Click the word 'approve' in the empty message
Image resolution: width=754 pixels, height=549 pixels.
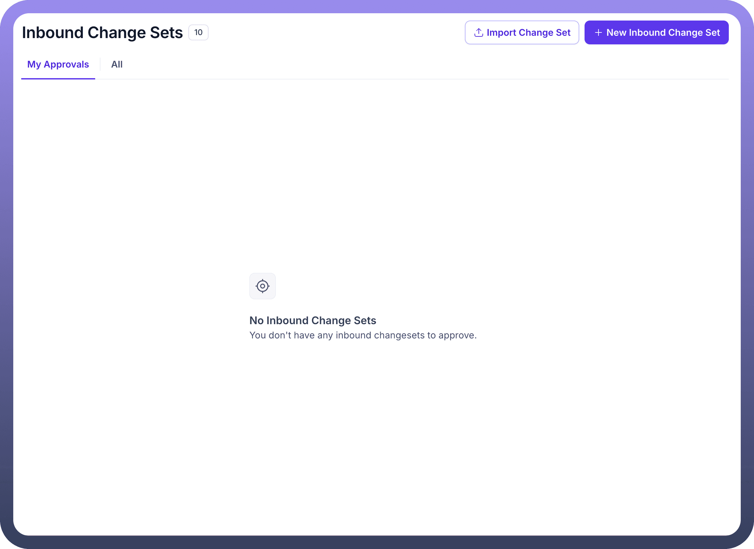pyautogui.click(x=457, y=336)
